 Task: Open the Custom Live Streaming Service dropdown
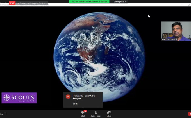point(32,3)
